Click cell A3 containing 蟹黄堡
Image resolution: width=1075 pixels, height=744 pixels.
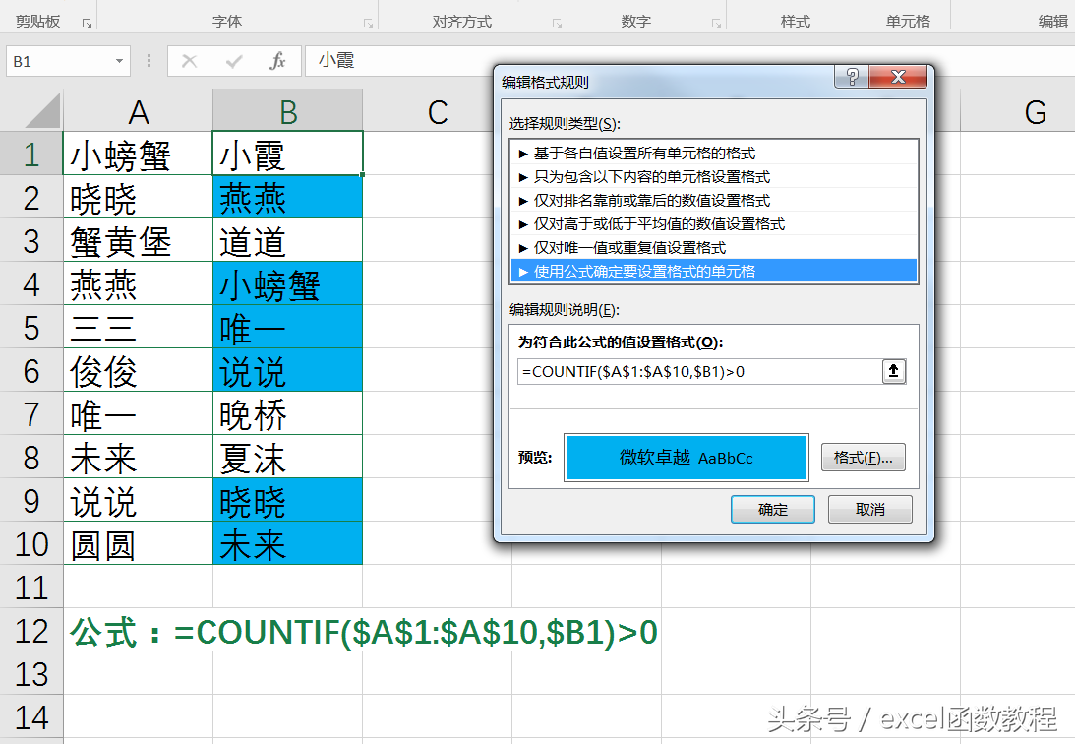(x=138, y=241)
